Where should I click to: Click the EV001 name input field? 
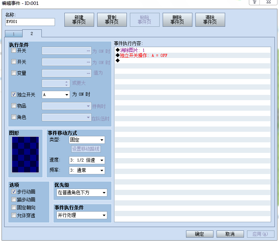coord(30,22)
